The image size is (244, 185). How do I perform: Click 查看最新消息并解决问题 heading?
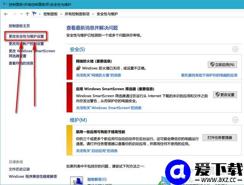[92, 28]
